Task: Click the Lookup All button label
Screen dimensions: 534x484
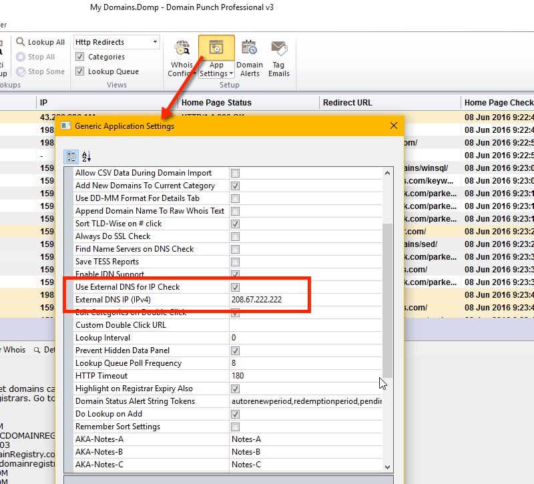Action: click(x=46, y=42)
